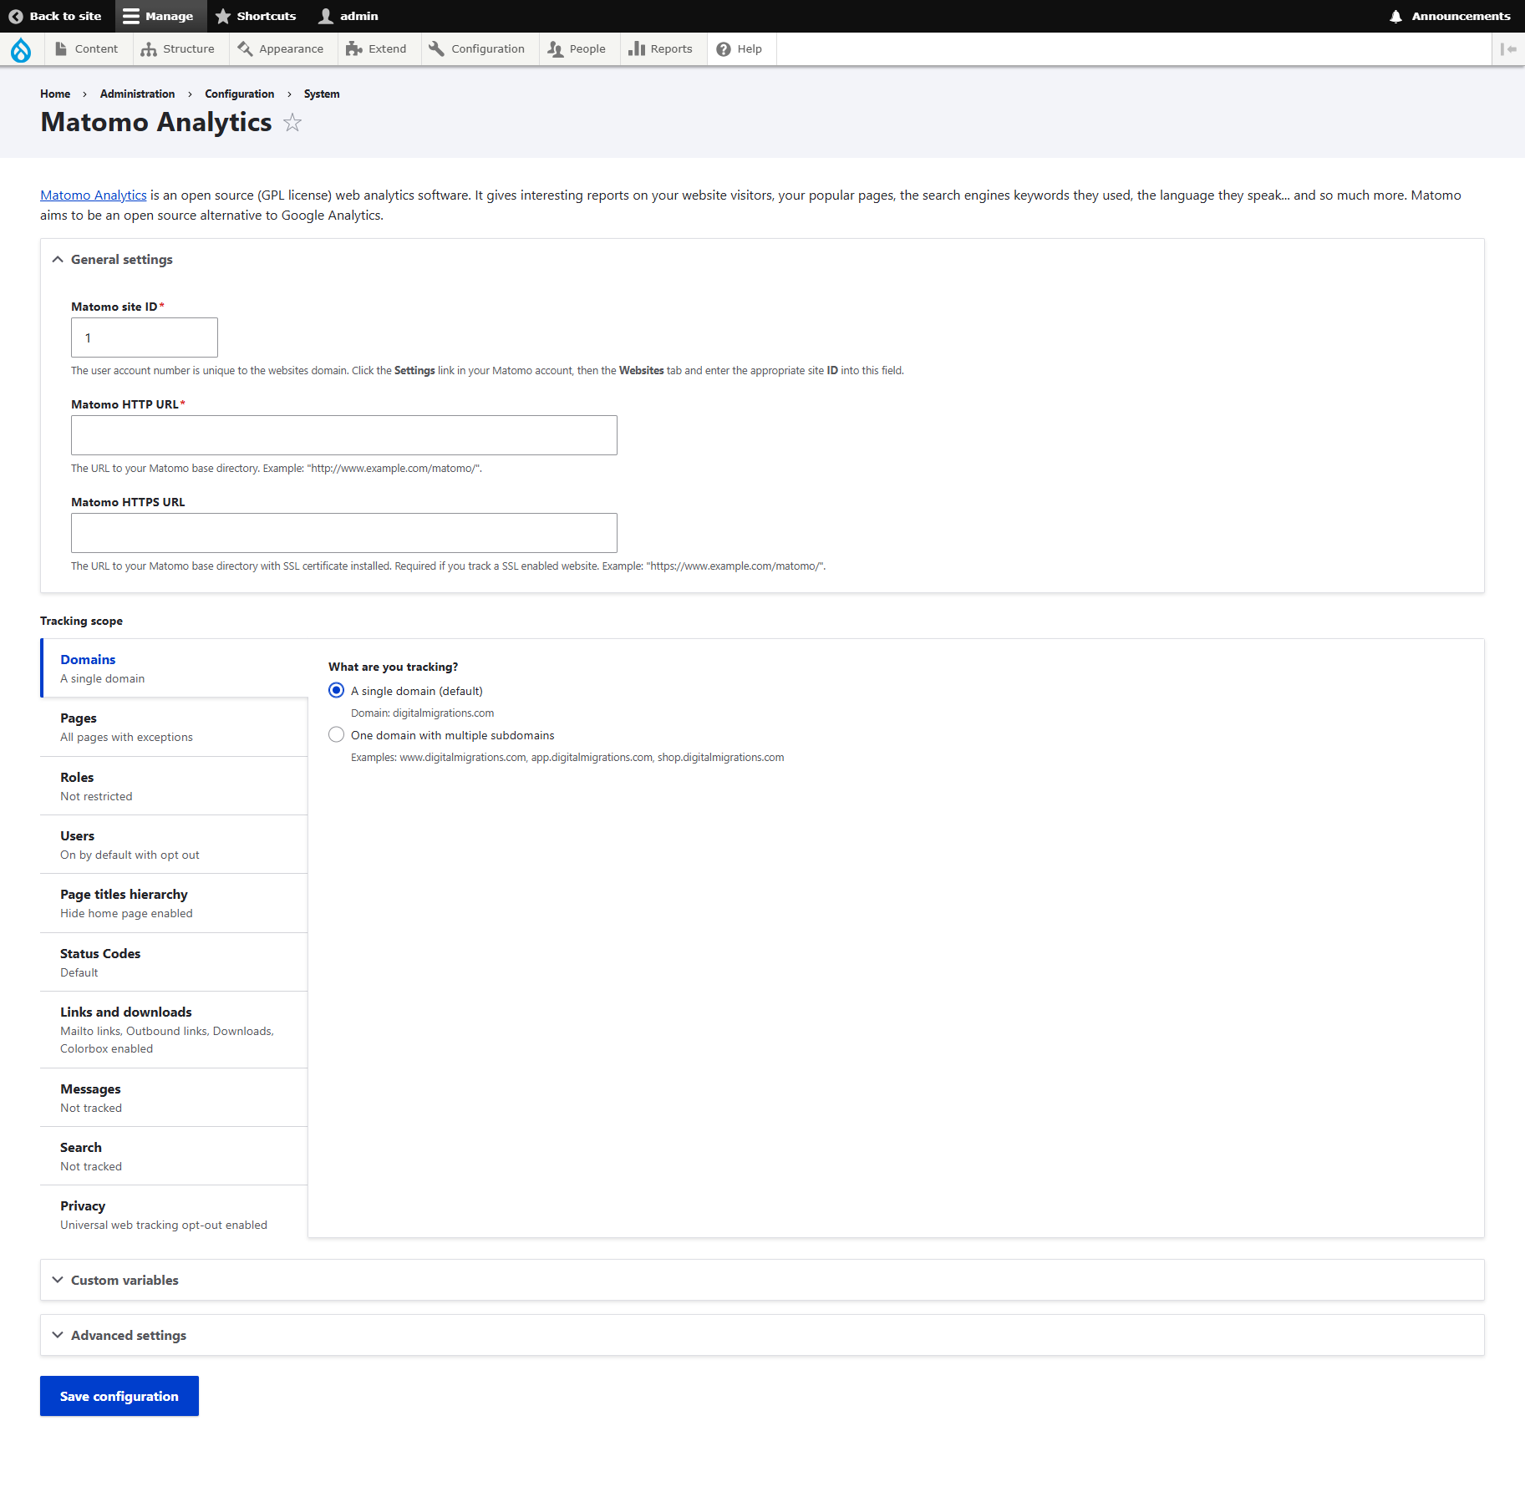Screen dimensions: 1525x1497
Task: Switch to the Status Codes tab
Action: pyautogui.click(x=175, y=962)
